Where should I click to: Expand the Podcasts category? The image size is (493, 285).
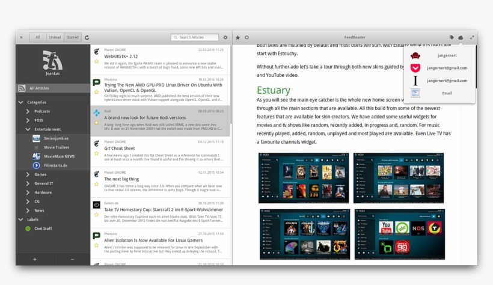click(x=28, y=111)
